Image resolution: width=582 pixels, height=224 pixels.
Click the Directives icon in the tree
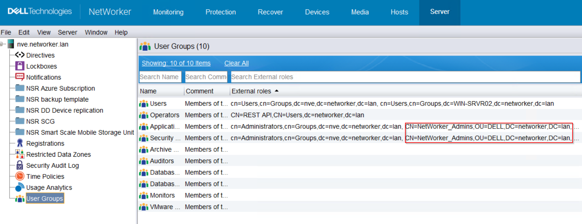(20, 55)
